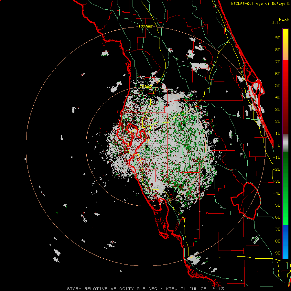Image resolution: width=291 pixels, height=291 pixels.
Task: Select the 10 value on velocity scale
Action: (x=278, y=134)
